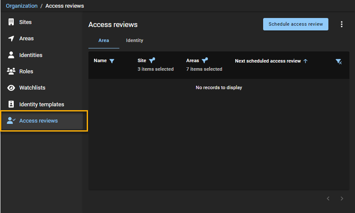
Task: Click the Access reviews person-check icon
Action: pos(11,121)
